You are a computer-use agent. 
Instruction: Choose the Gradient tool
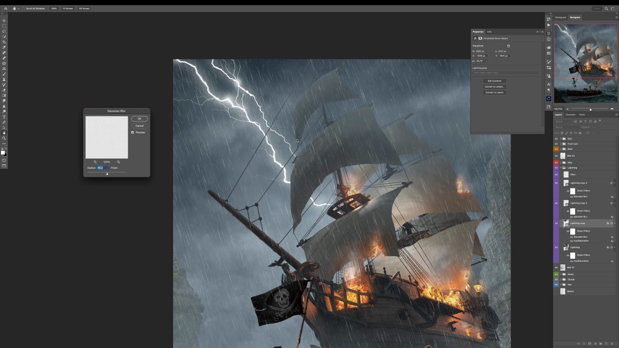(4, 95)
